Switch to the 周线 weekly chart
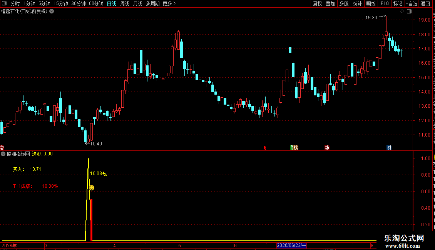 click(x=125, y=3)
